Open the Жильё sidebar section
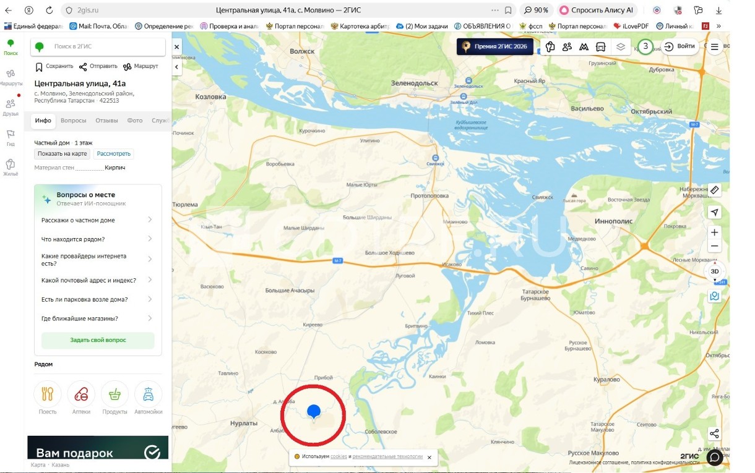The width and height of the screenshot is (755, 473). [x=11, y=168]
